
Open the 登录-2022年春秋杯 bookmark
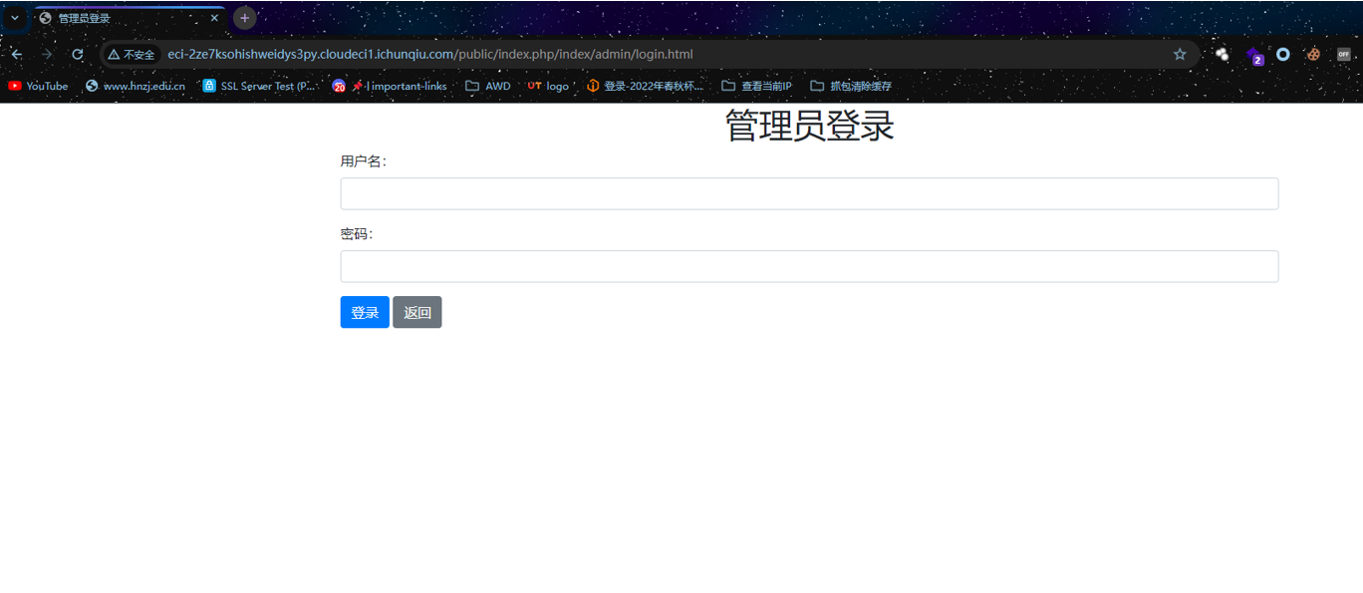(x=646, y=86)
